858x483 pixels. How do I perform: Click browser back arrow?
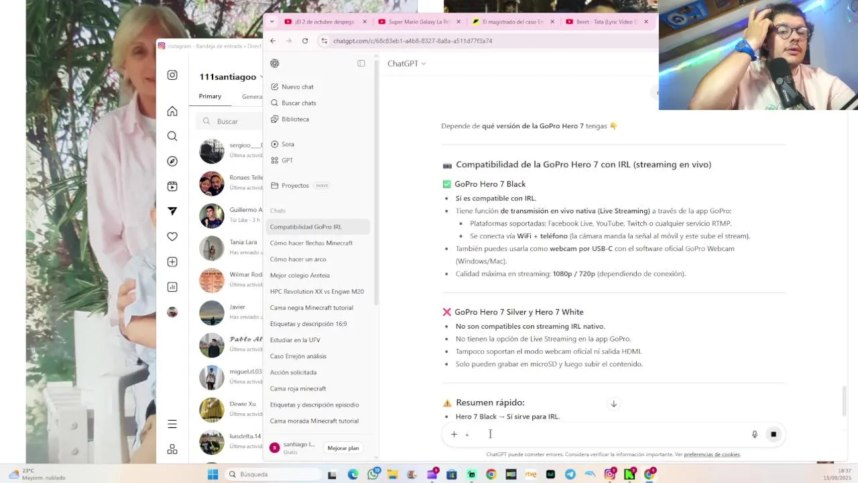(273, 41)
